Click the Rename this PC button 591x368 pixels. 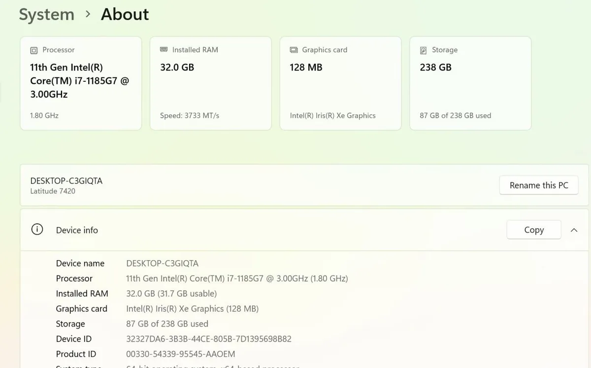point(539,185)
